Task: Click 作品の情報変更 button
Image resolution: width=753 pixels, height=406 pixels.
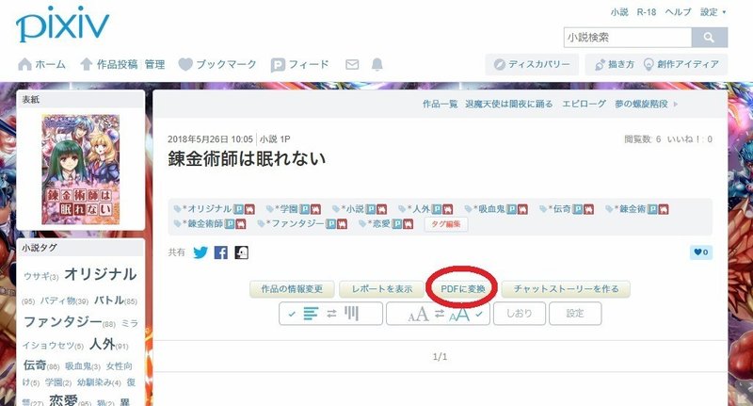Action: click(x=292, y=289)
